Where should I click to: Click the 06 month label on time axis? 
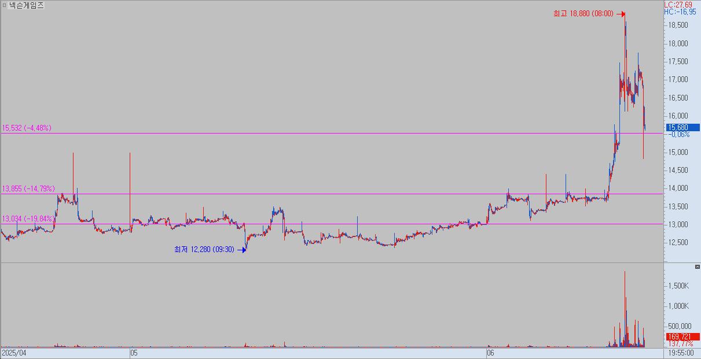point(490,352)
